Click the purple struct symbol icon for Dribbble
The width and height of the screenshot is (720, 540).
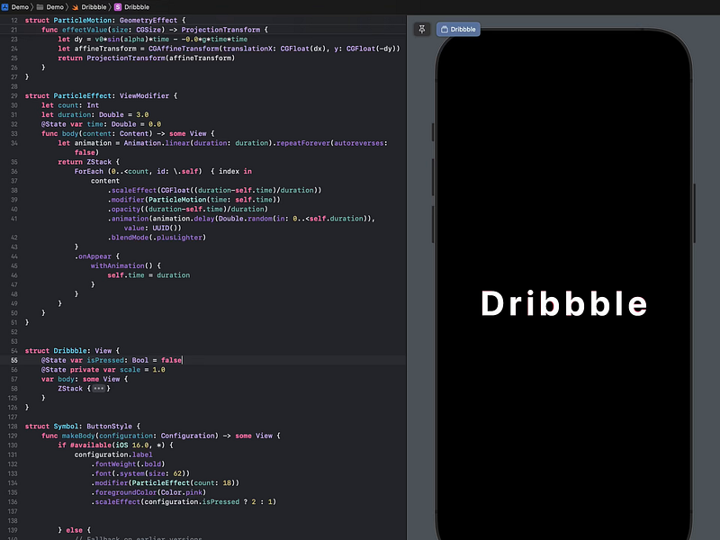click(x=117, y=7)
